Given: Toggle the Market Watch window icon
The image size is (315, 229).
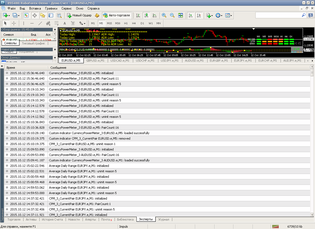Looking at the screenshot, I should coord(26,16).
